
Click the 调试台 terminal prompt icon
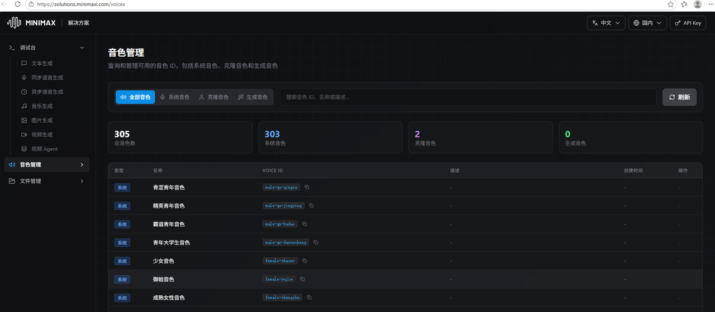(x=12, y=48)
